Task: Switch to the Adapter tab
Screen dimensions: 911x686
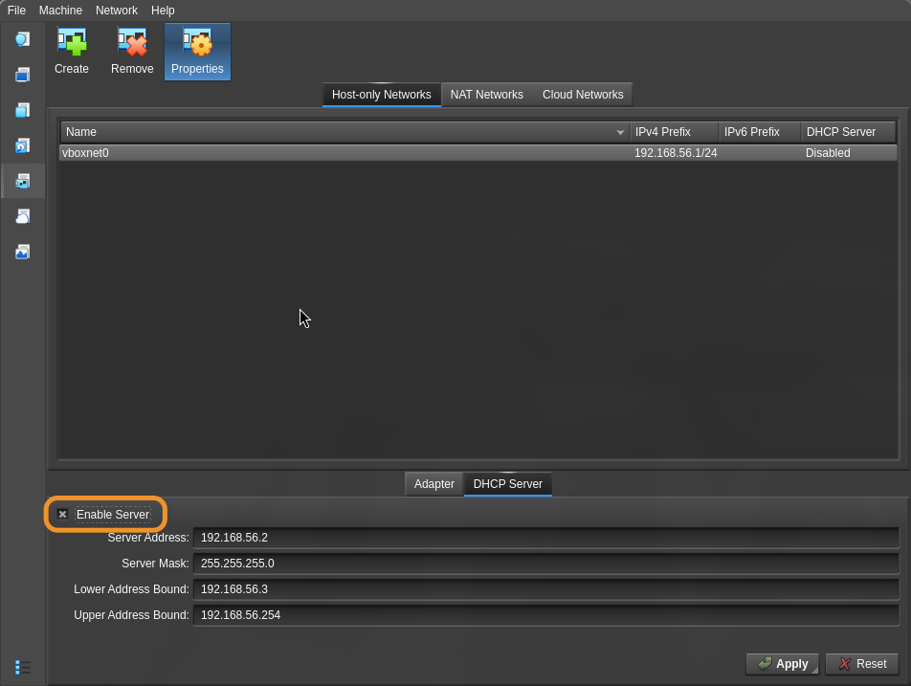Action: point(434,484)
